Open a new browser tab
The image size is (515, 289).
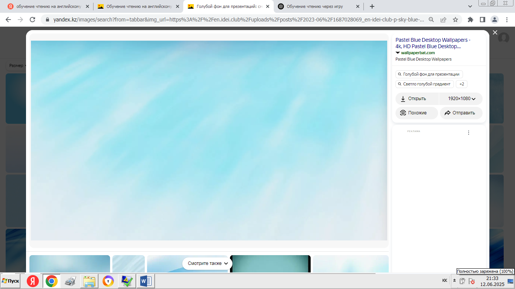pyautogui.click(x=372, y=6)
